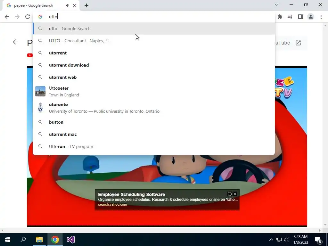Click the scroll down arrow of scrollbar
328x246 pixels.
tap(325, 225)
